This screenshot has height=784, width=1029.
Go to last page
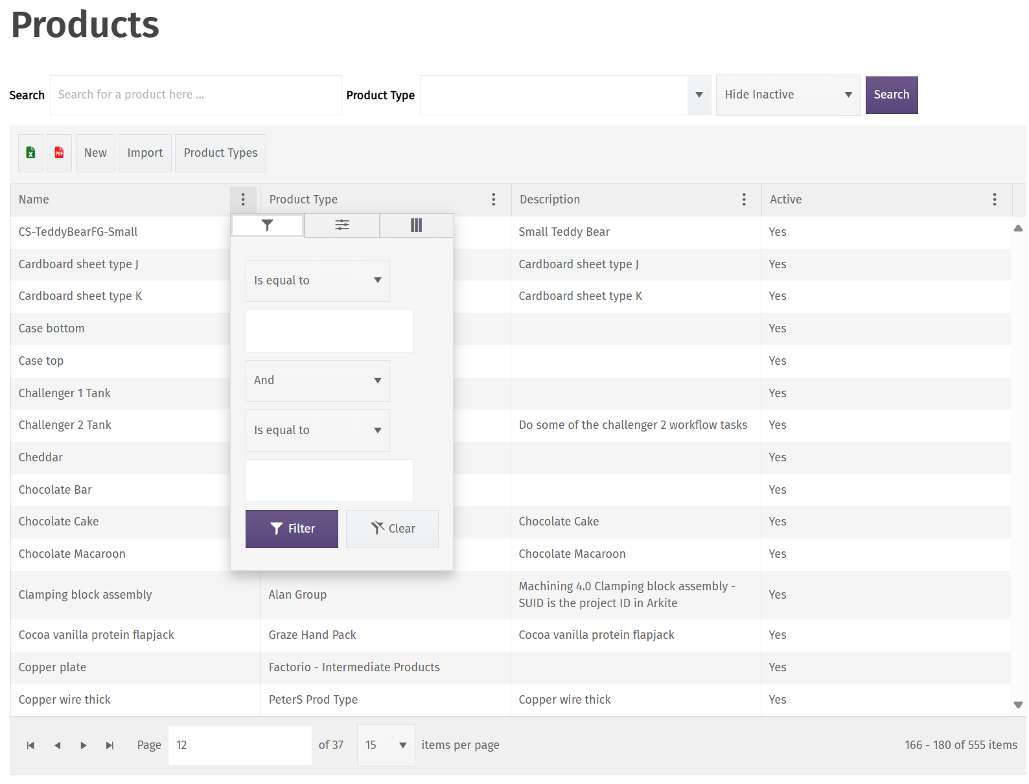[x=110, y=745]
